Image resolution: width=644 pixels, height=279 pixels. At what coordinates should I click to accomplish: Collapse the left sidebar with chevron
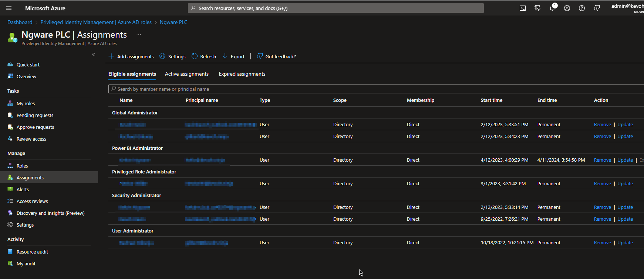click(94, 54)
